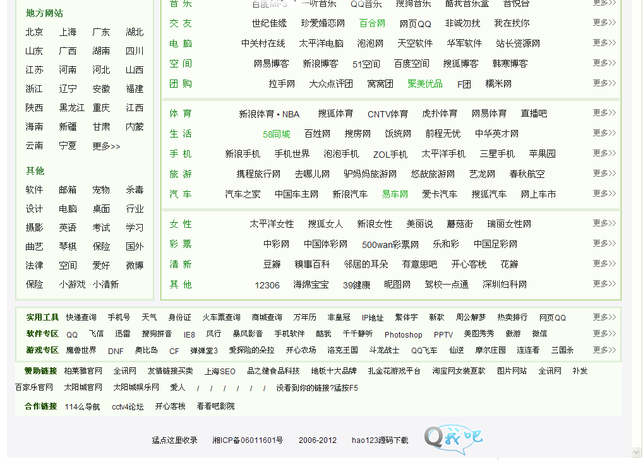643x460 pixels.
Task: Expand 更多>> in the 游戏专区 row
Action: (x=604, y=350)
